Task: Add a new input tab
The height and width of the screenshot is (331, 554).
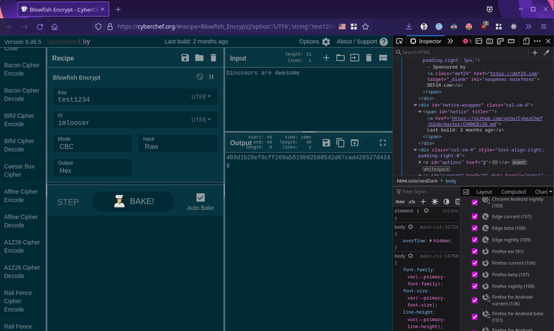Action: coord(326,58)
